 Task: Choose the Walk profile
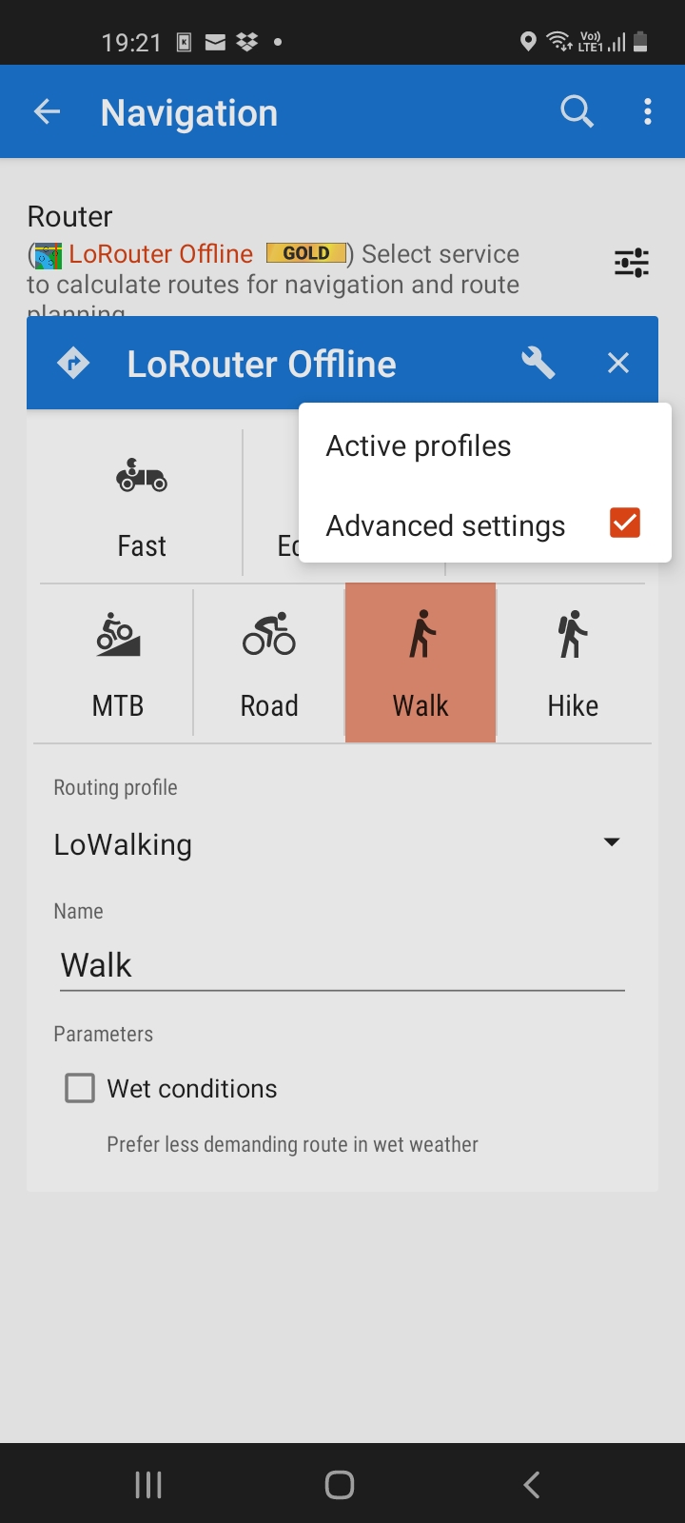[x=421, y=664]
